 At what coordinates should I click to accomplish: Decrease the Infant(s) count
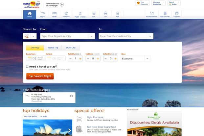click(105, 58)
